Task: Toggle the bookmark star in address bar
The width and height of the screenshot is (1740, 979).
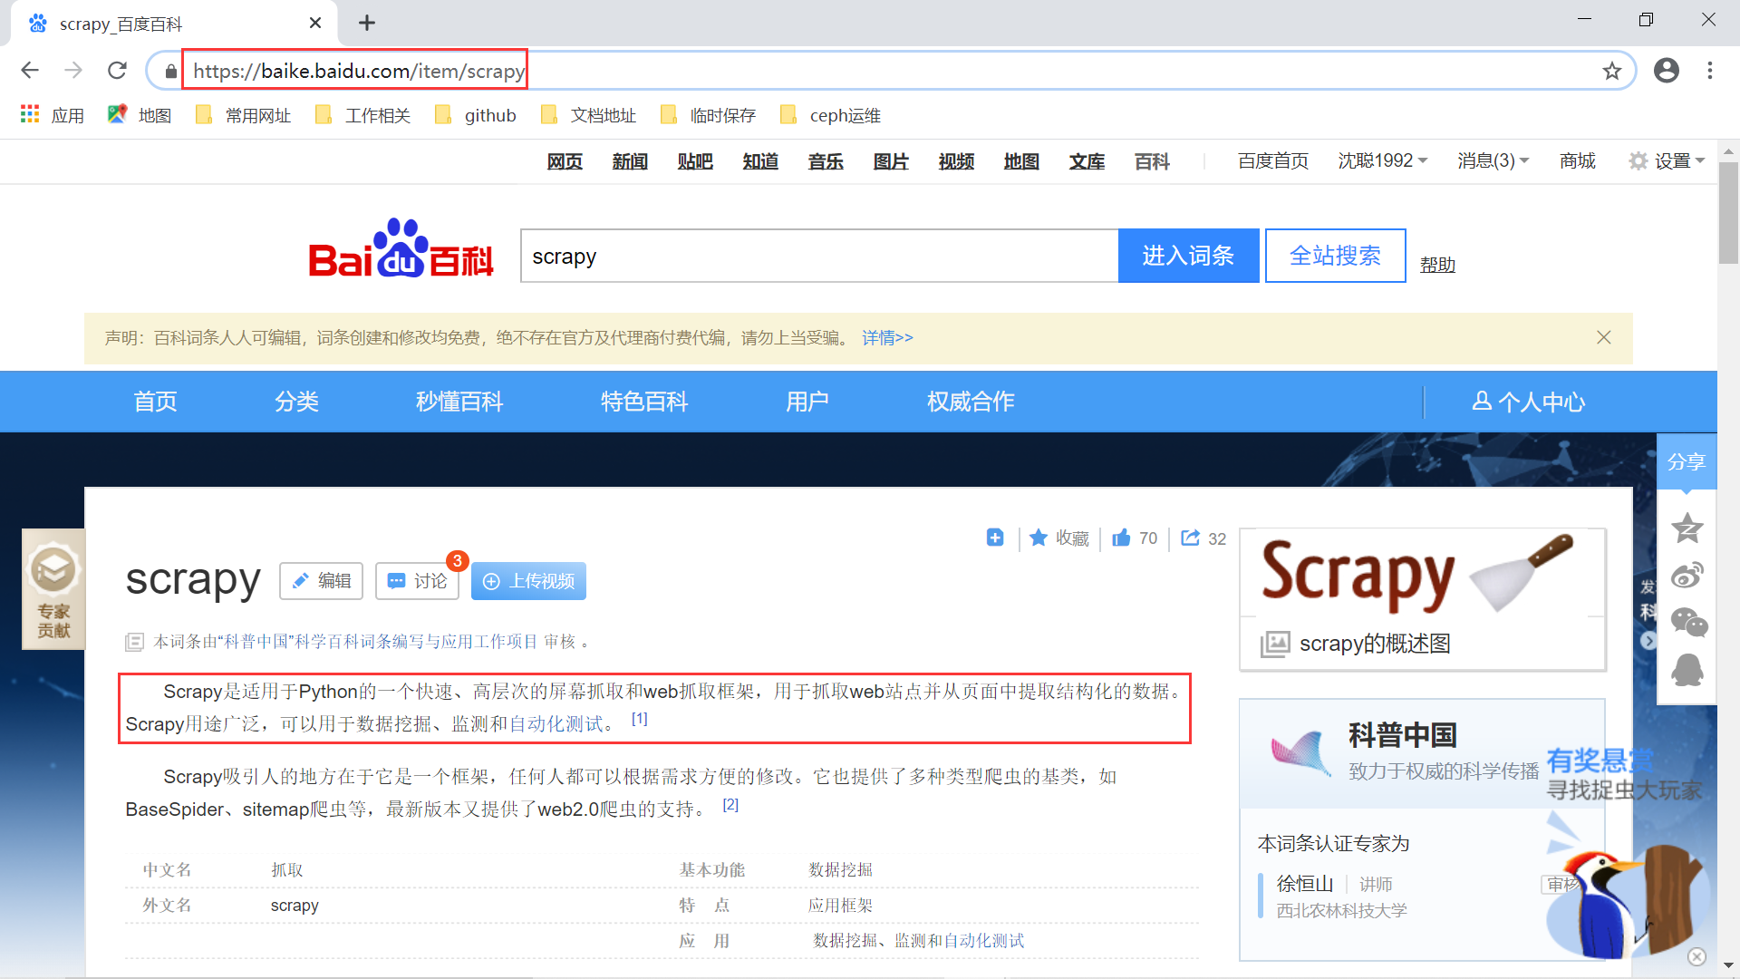Action: pyautogui.click(x=1611, y=71)
